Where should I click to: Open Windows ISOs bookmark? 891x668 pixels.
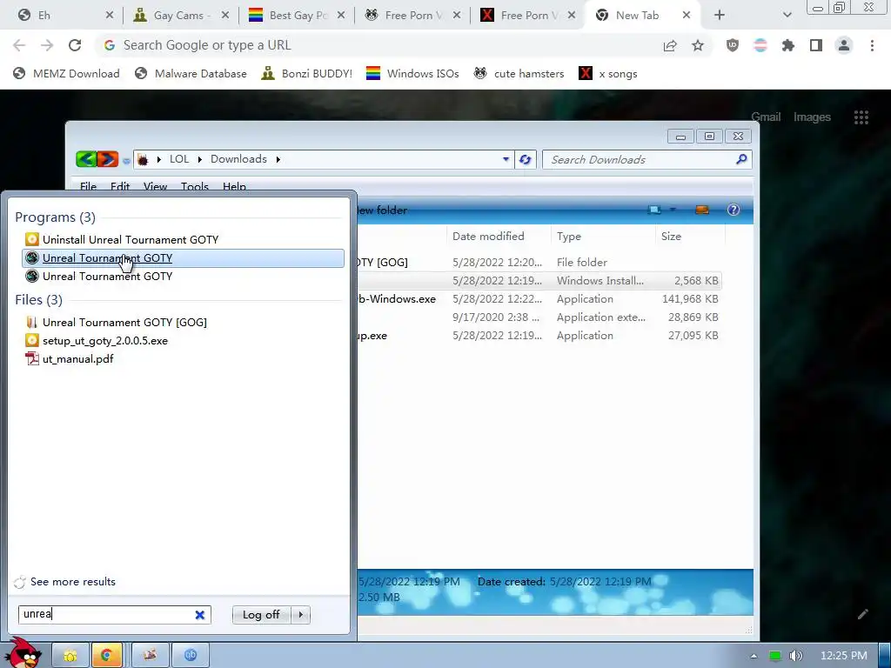[412, 73]
